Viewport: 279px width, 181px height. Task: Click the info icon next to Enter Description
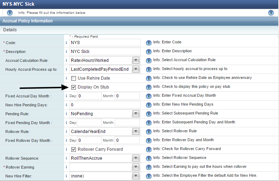[149, 52]
